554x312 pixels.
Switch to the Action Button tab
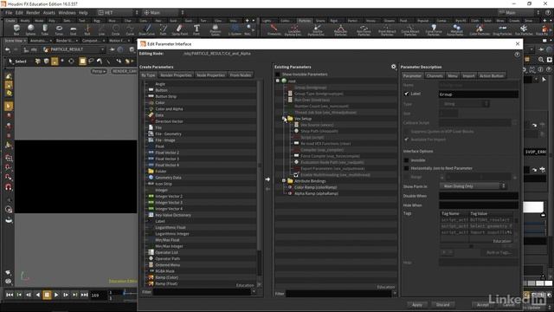click(491, 75)
